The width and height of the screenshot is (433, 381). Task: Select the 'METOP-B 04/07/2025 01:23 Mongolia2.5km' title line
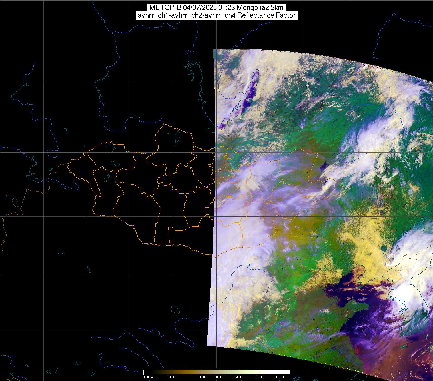[x=216, y=7]
